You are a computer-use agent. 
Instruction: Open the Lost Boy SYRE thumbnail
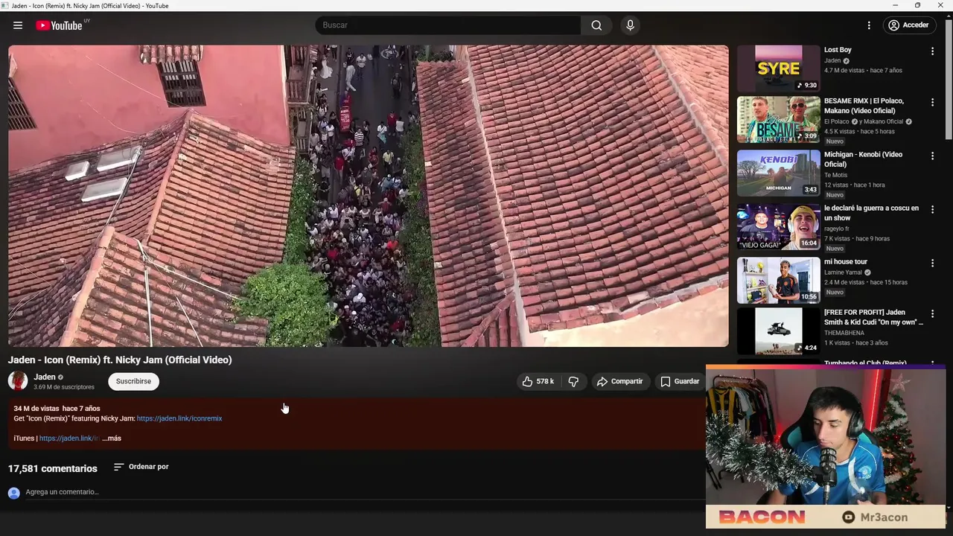pos(779,68)
